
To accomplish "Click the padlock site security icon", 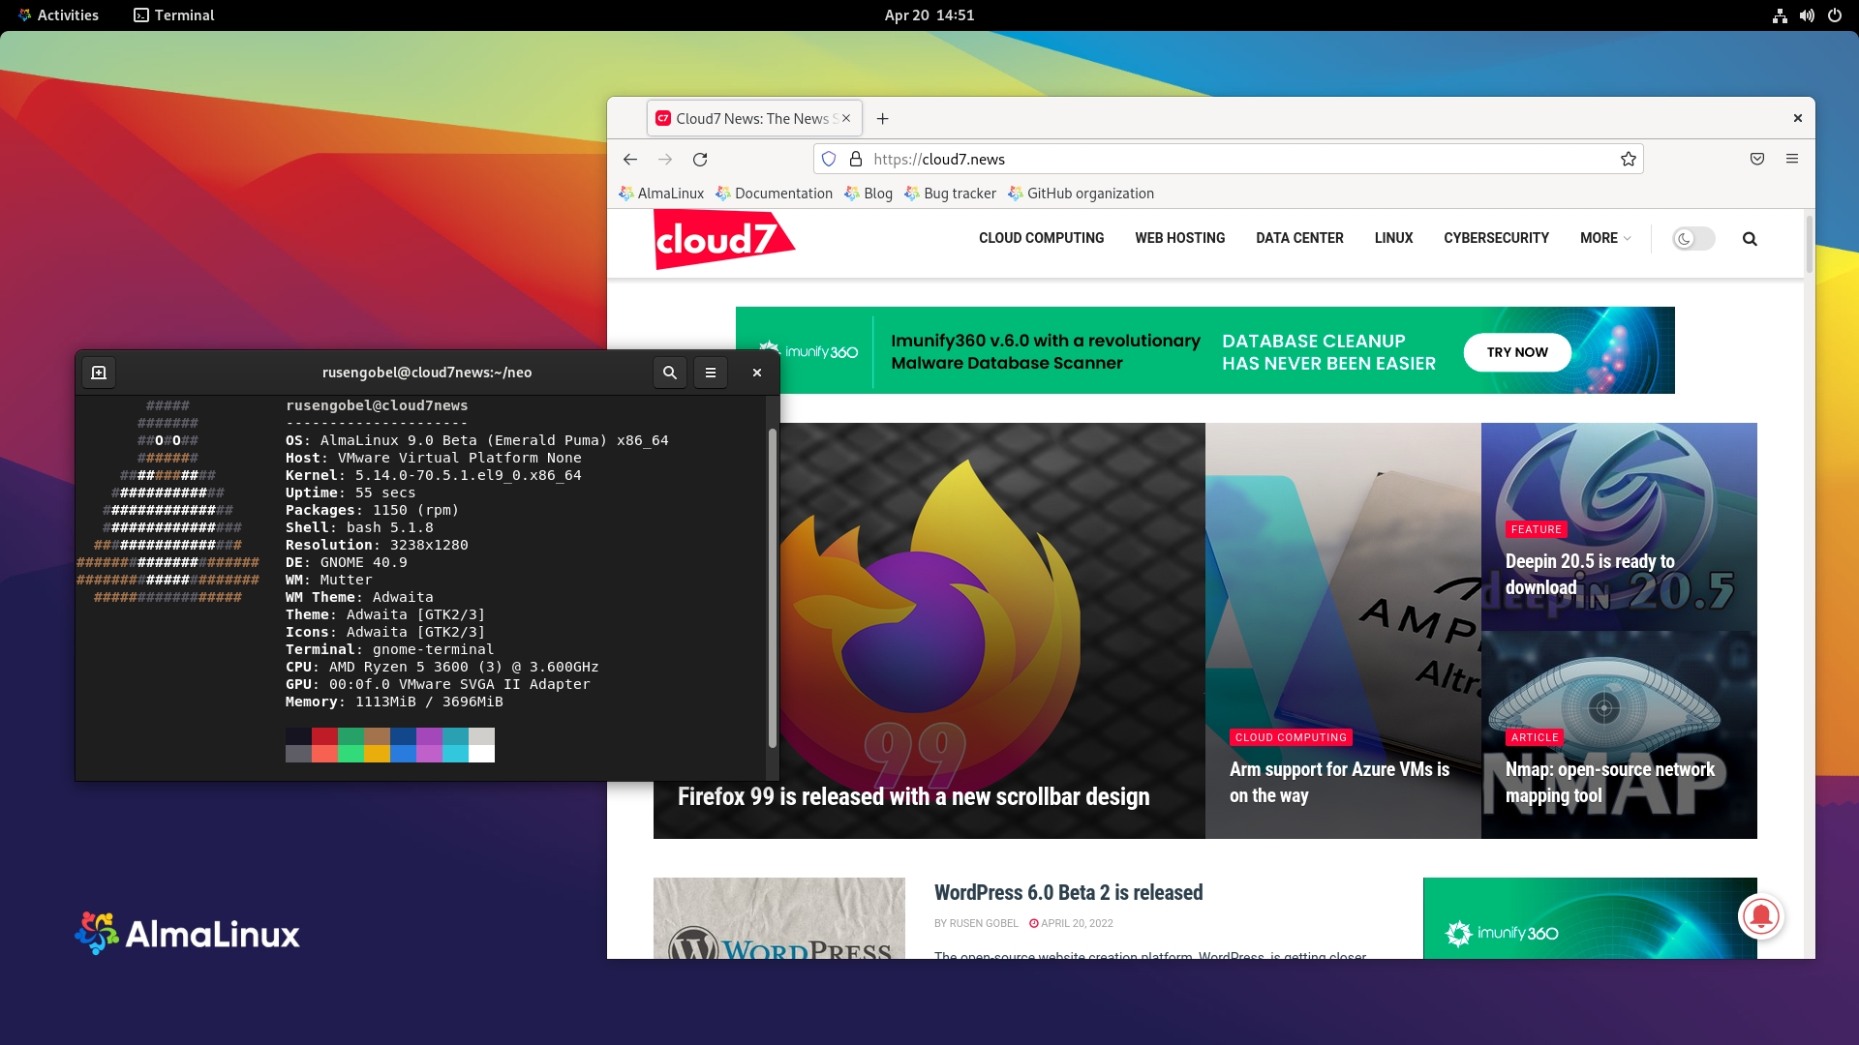I will pyautogui.click(x=856, y=159).
